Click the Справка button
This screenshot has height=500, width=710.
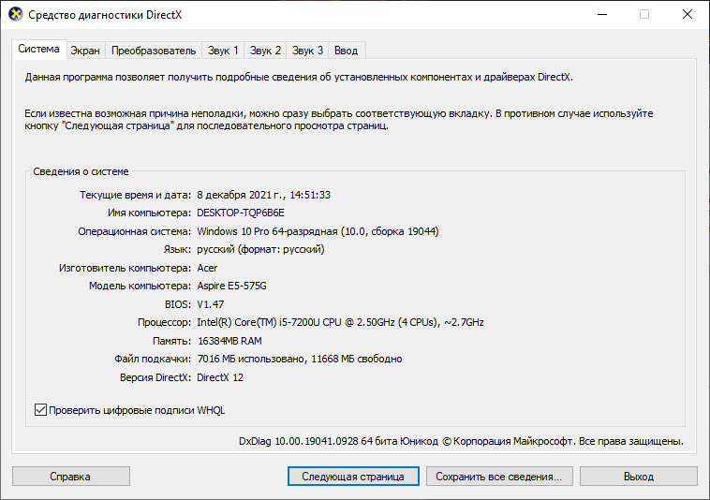click(x=70, y=477)
